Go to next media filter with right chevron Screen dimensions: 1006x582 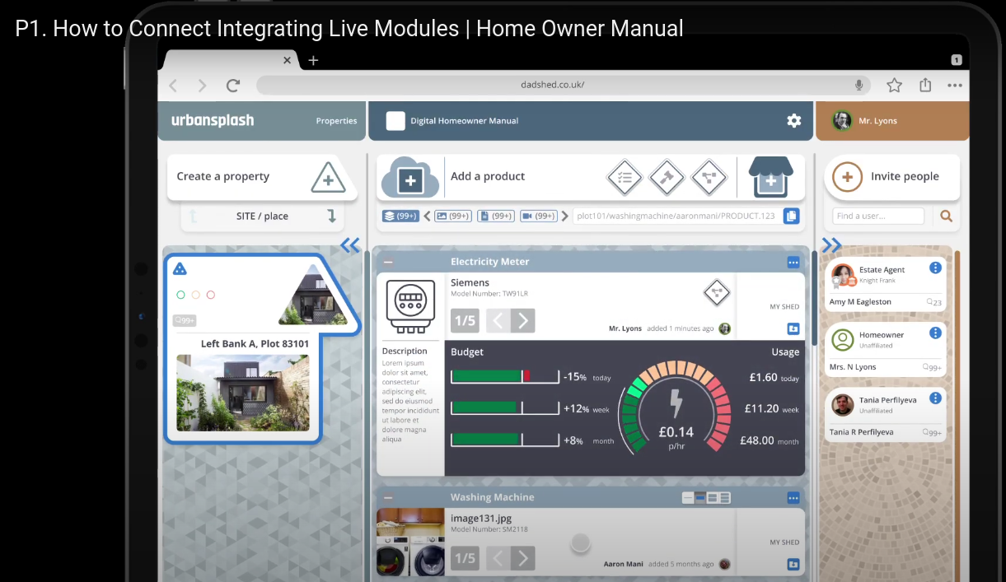point(564,217)
